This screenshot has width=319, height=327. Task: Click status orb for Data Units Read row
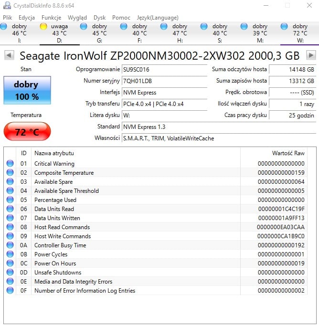pyautogui.click(x=10, y=209)
